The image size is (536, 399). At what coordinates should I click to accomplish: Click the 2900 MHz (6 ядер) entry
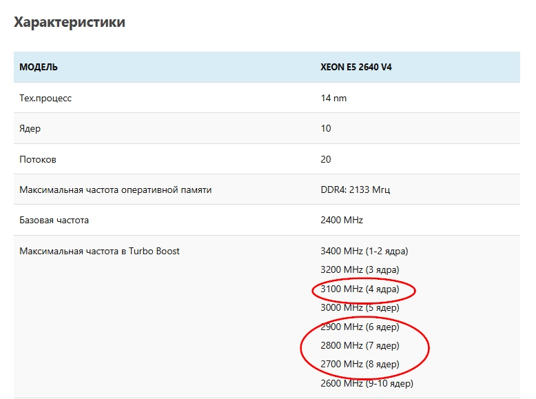(360, 327)
